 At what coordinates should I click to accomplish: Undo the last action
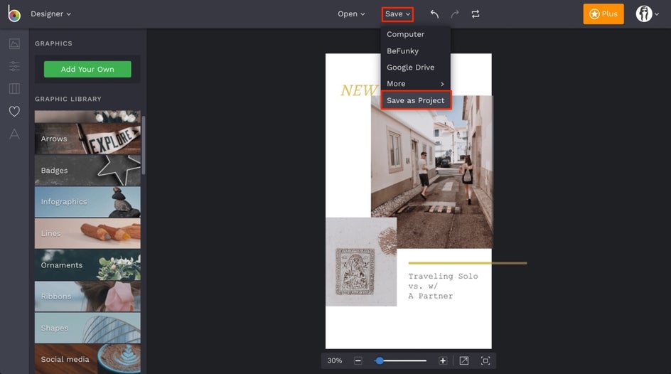[434, 14]
